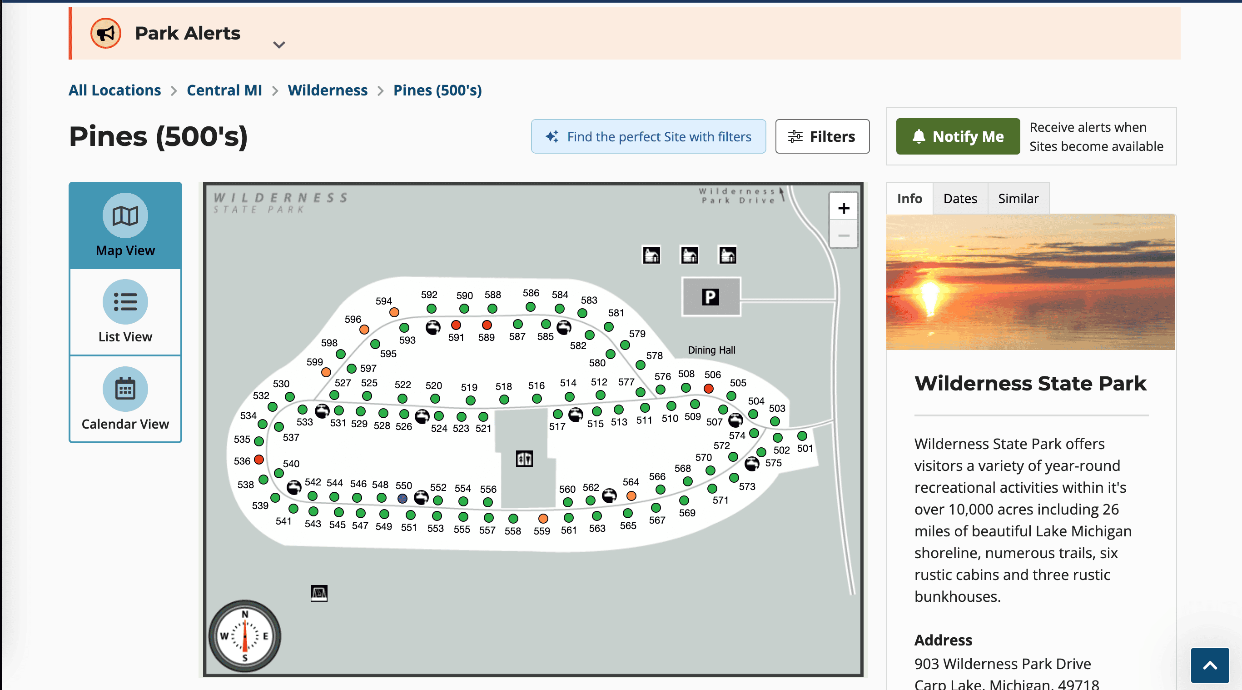
Task: Go to Wilderness breadcrumb
Action: [x=328, y=90]
